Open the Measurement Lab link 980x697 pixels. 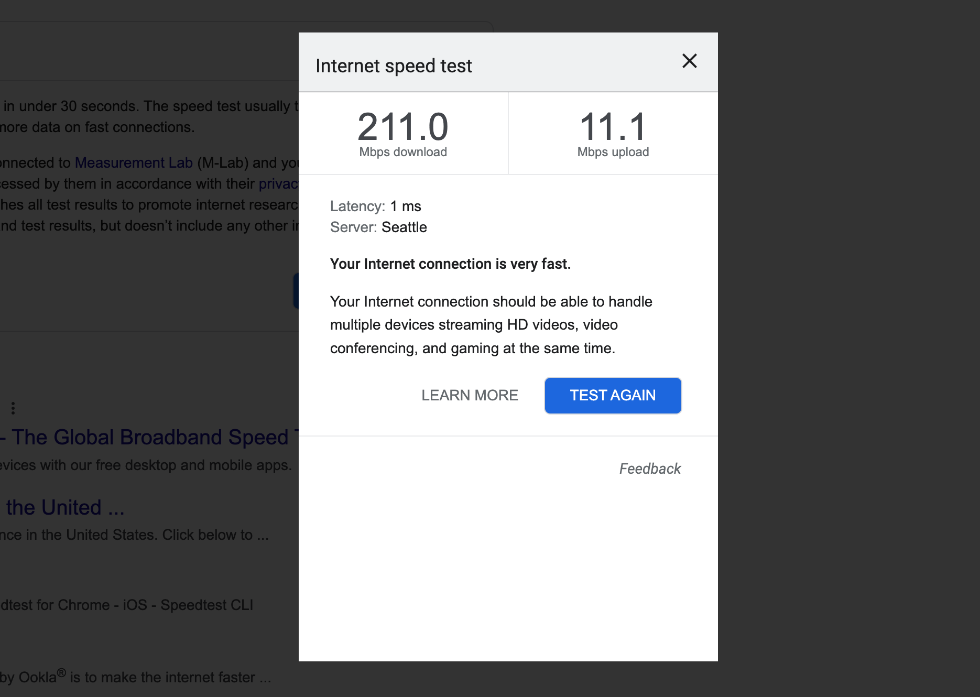point(133,163)
